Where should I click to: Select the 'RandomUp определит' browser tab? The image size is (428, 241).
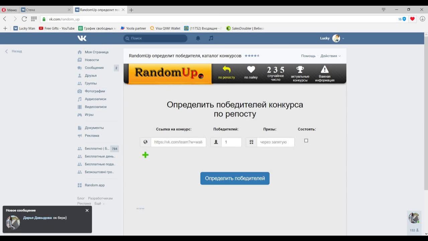point(100,10)
